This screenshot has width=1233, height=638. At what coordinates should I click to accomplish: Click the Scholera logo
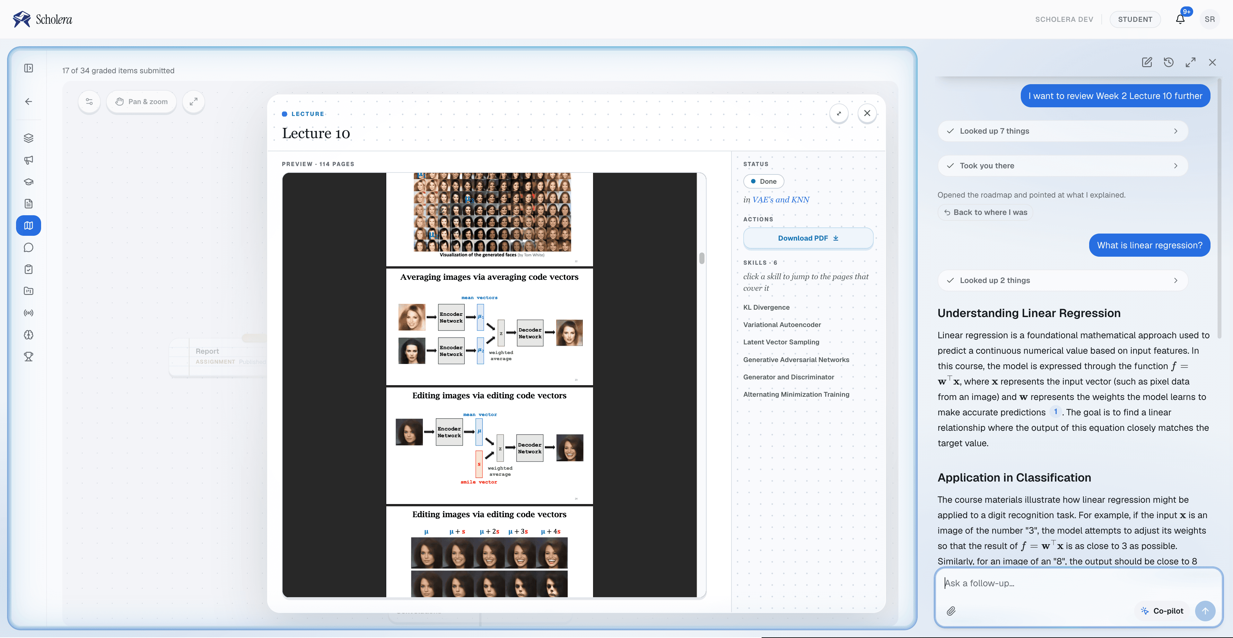coord(43,19)
